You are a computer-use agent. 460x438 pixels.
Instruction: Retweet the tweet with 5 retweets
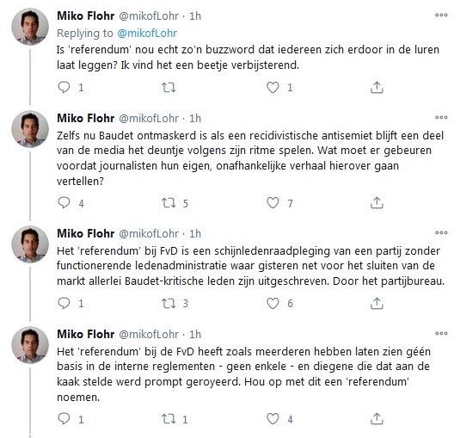[x=169, y=203]
